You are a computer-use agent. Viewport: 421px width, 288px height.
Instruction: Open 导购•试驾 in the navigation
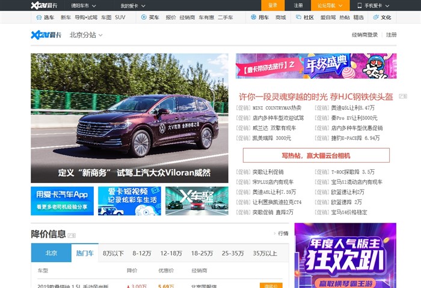pyautogui.click(x=86, y=17)
